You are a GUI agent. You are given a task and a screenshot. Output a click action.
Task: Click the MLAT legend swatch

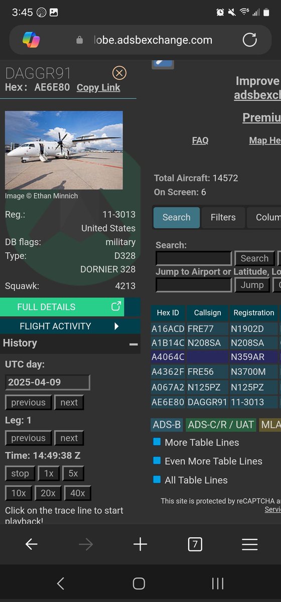270,424
